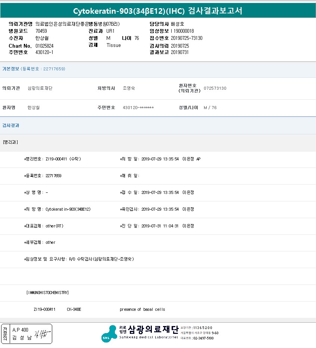The height and width of the screenshot is (348, 316).
Task: Click the report title header banner
Action: (158, 11)
